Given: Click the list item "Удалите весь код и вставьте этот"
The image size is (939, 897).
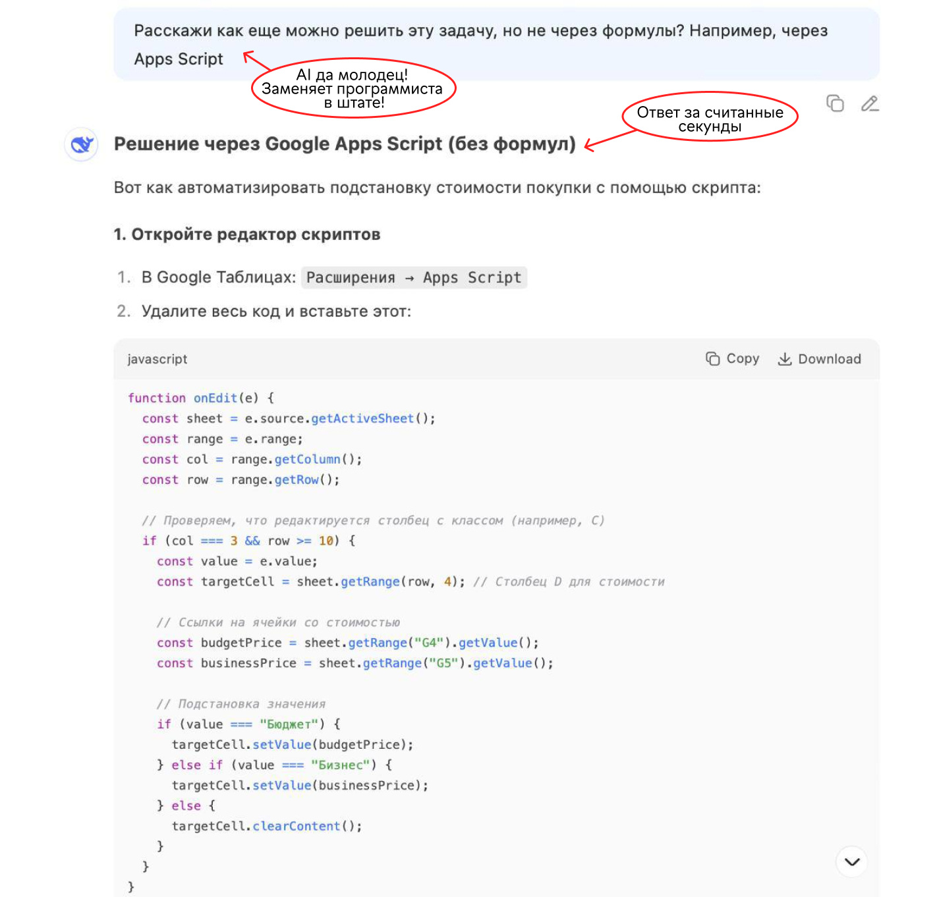Looking at the screenshot, I should 275,312.
